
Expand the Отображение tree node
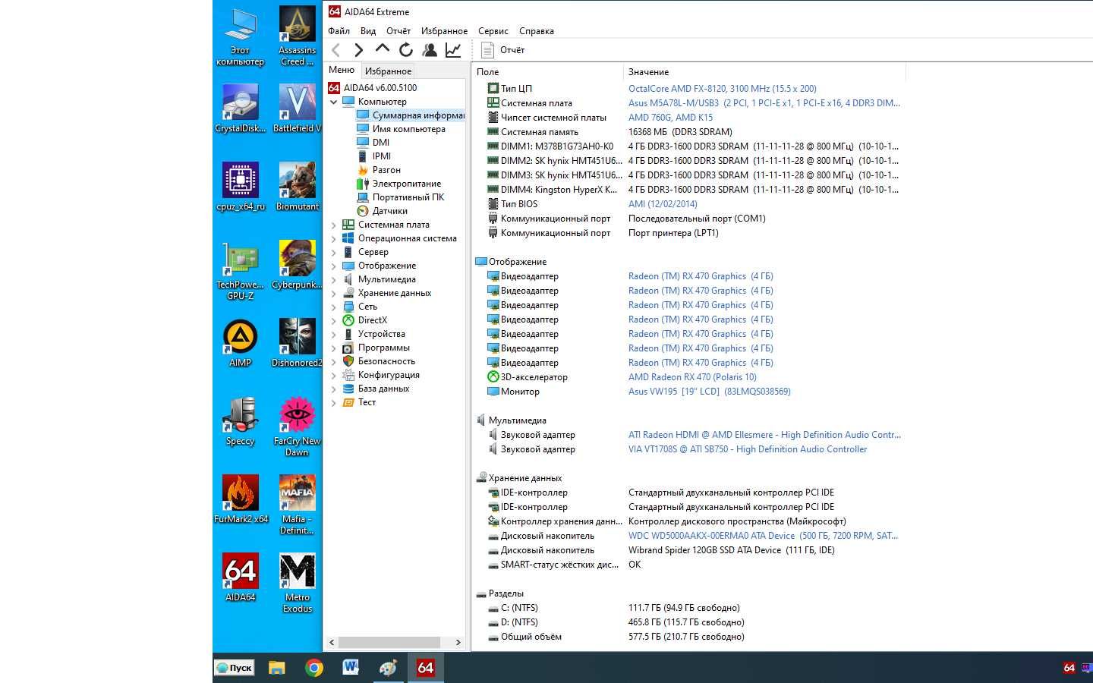tap(333, 266)
